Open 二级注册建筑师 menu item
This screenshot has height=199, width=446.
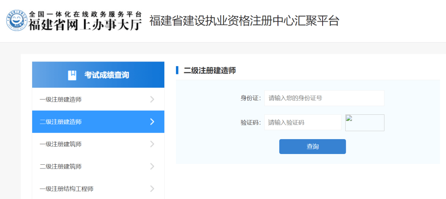coord(98,166)
